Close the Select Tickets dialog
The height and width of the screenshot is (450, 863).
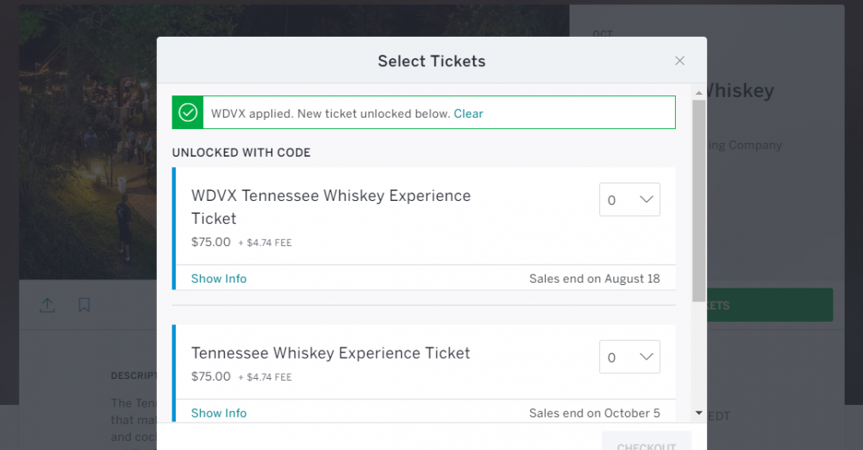coord(679,61)
